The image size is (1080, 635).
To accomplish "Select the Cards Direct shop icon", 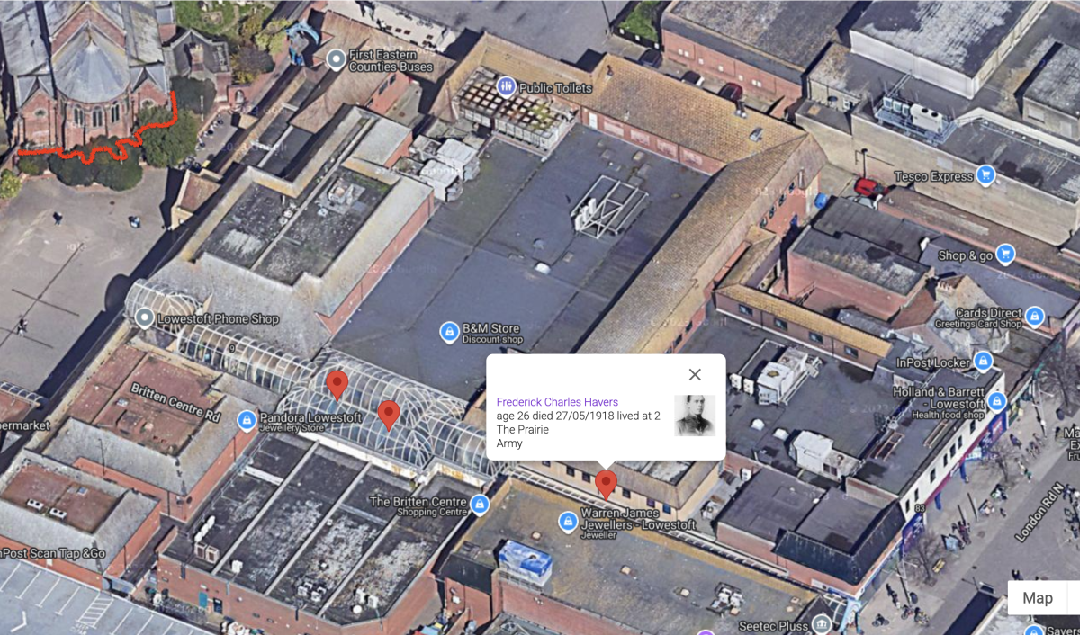I will tap(1035, 317).
